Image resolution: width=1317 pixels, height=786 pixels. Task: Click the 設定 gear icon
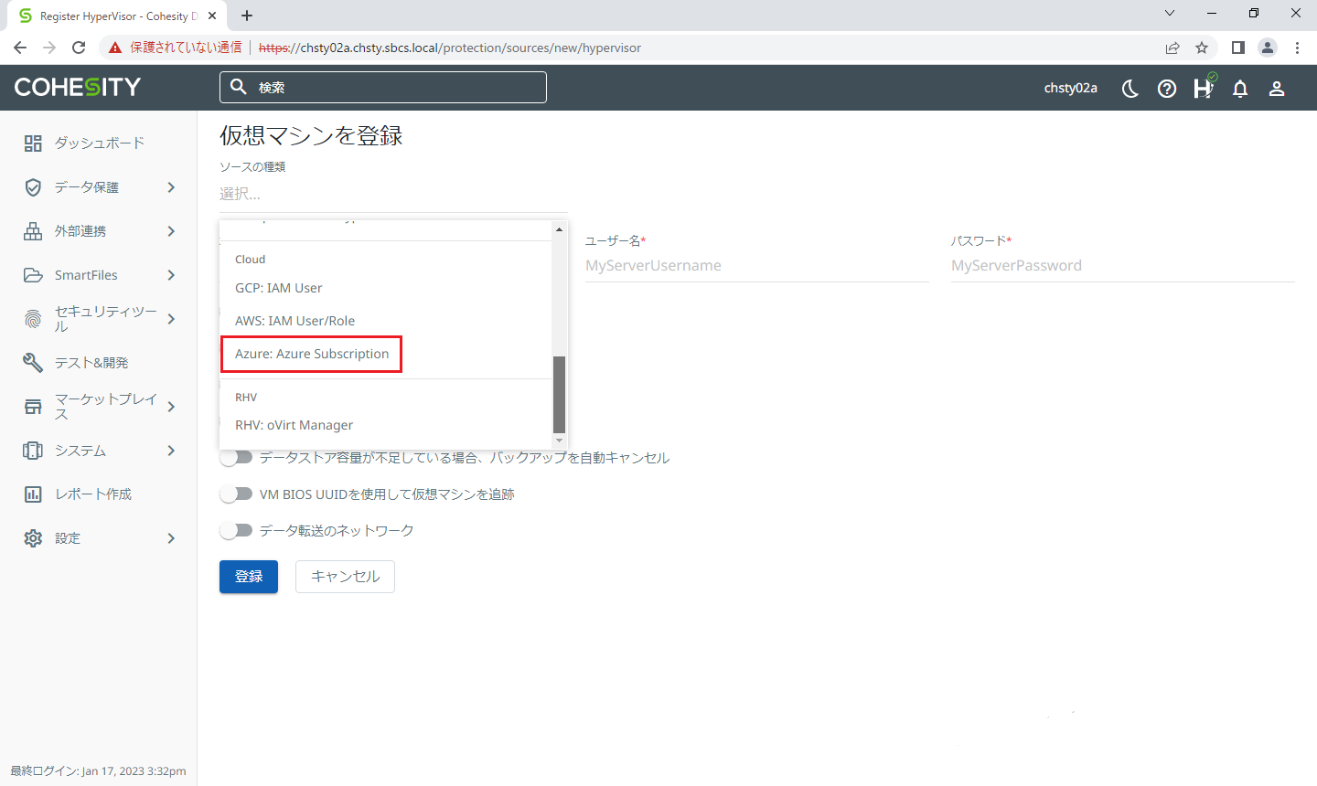33,538
